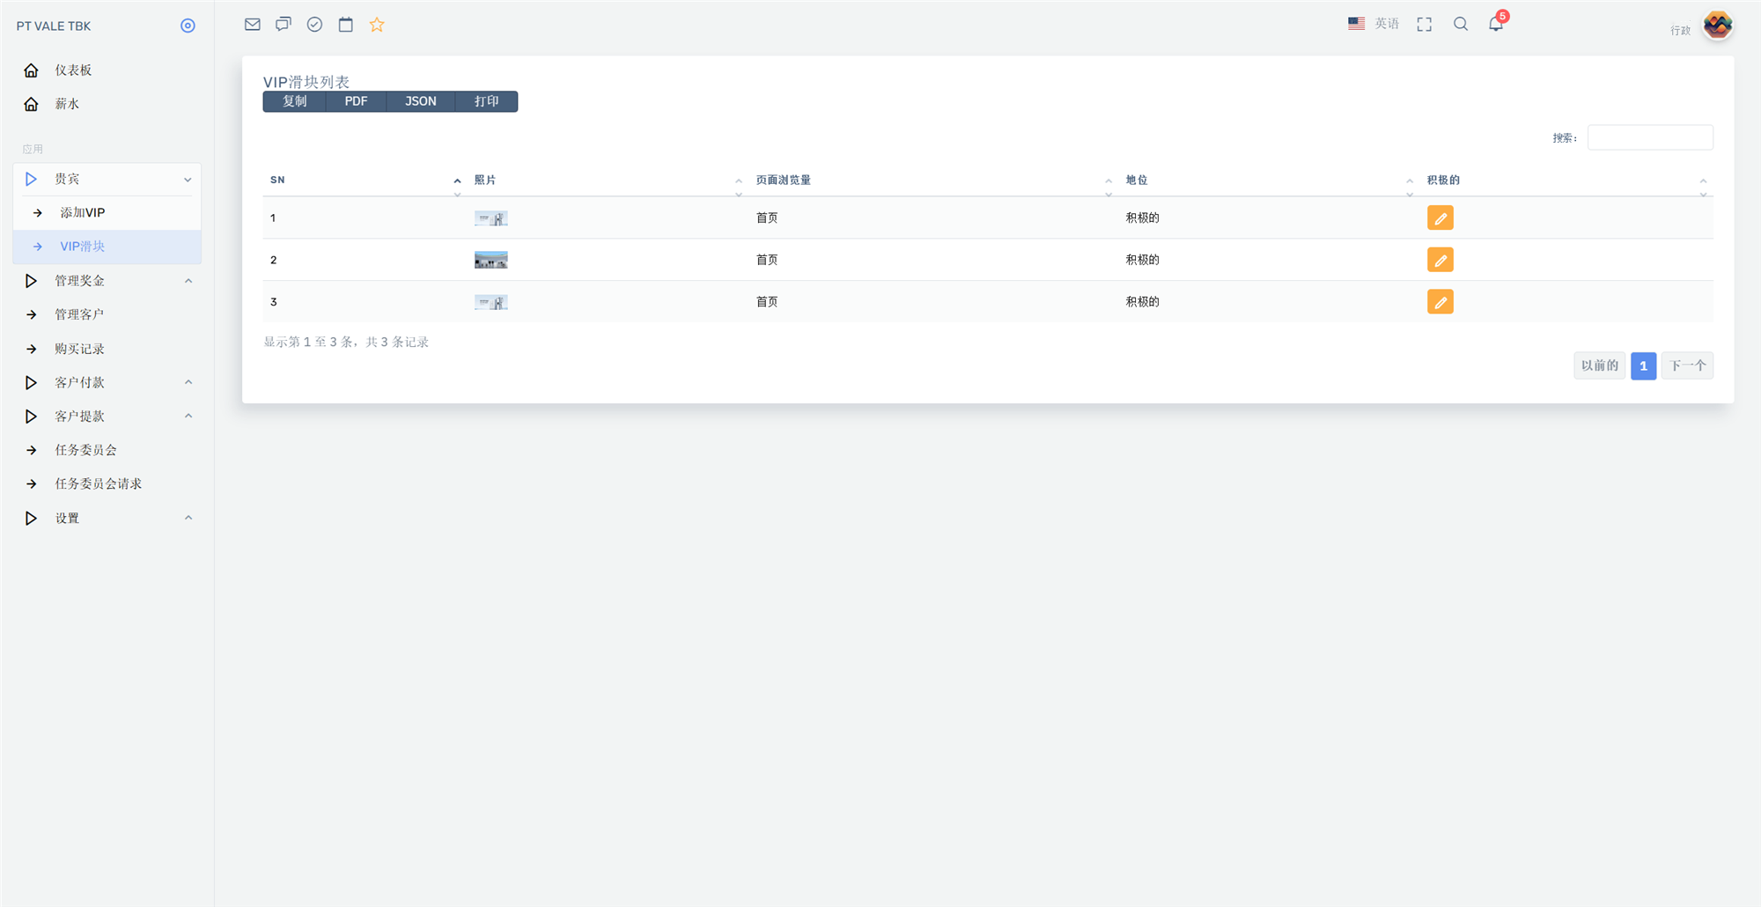Open 薪水 menu item

[67, 104]
